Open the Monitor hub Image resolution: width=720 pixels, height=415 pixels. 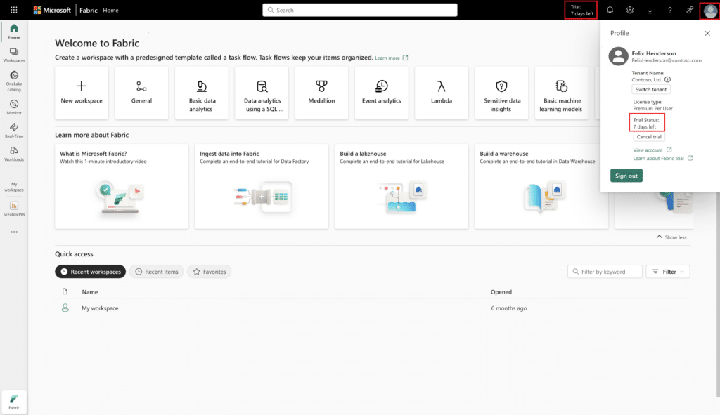[x=14, y=105]
